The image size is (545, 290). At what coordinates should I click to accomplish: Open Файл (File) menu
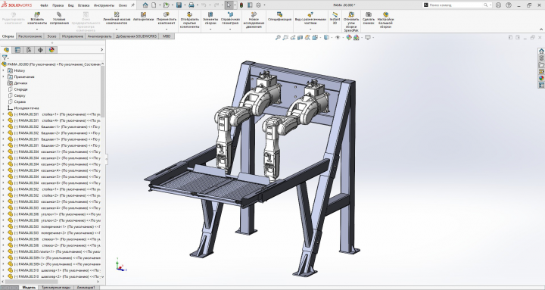44,5
